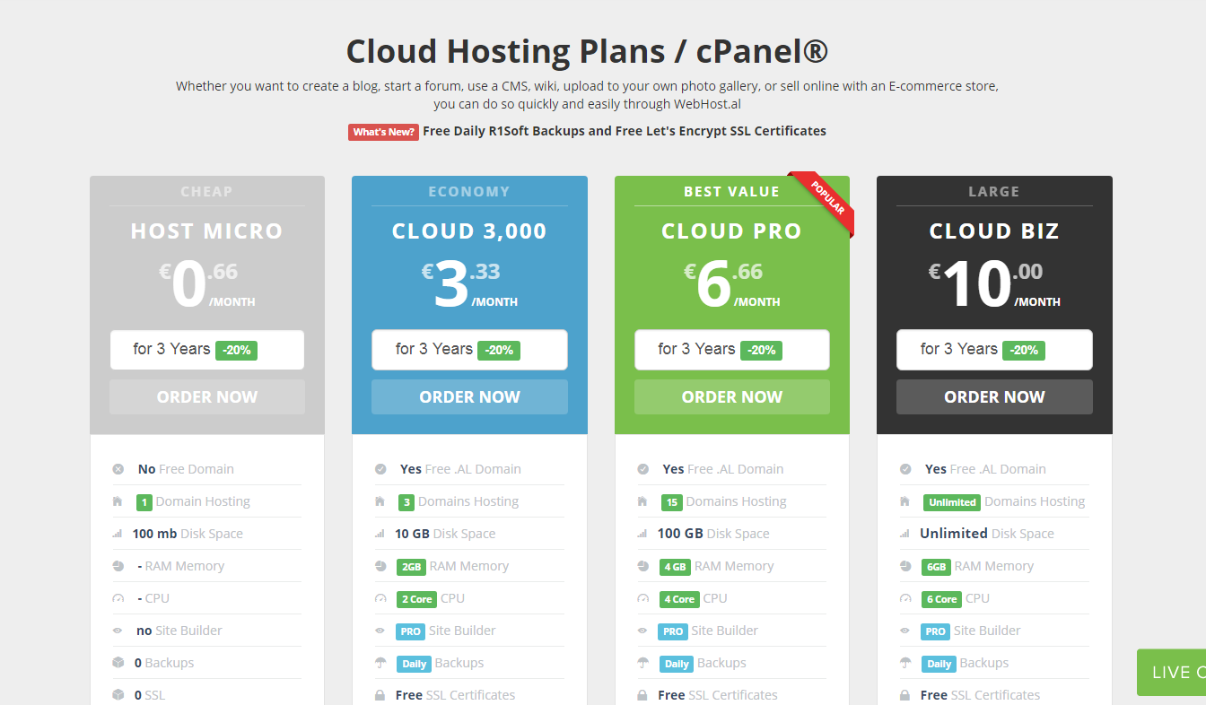
Task: Click the Daily badge in Cloud Biz Backups row
Action: [x=939, y=664]
